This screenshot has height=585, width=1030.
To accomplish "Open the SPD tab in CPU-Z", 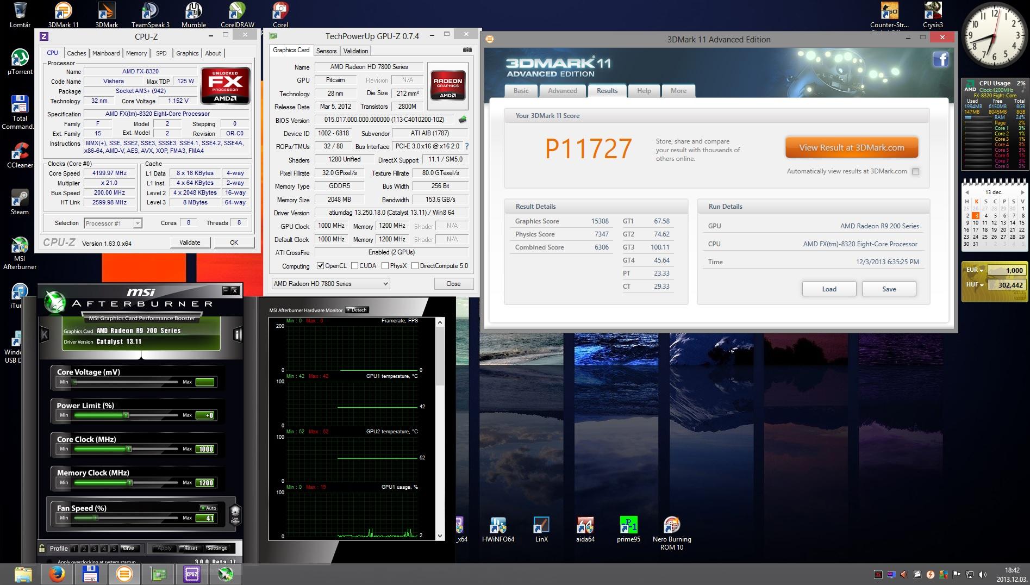I will [161, 53].
